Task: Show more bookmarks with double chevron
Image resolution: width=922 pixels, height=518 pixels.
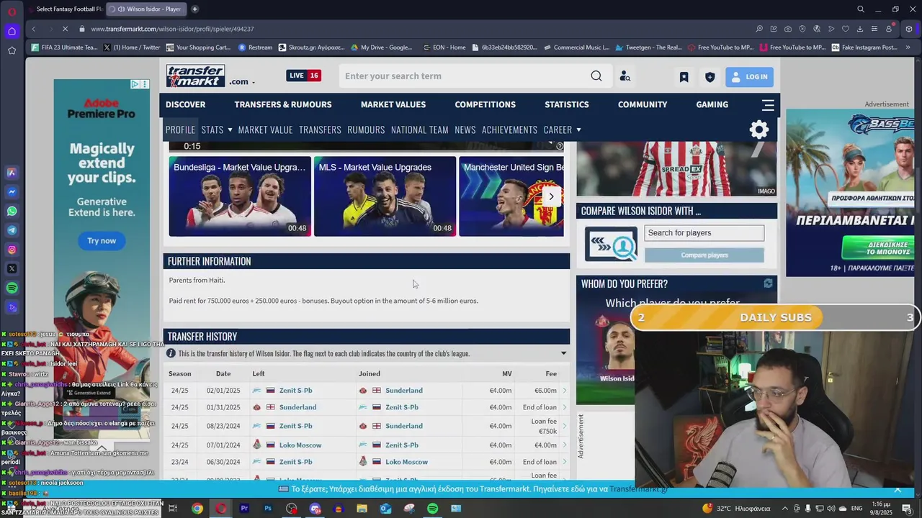Action: (909, 47)
